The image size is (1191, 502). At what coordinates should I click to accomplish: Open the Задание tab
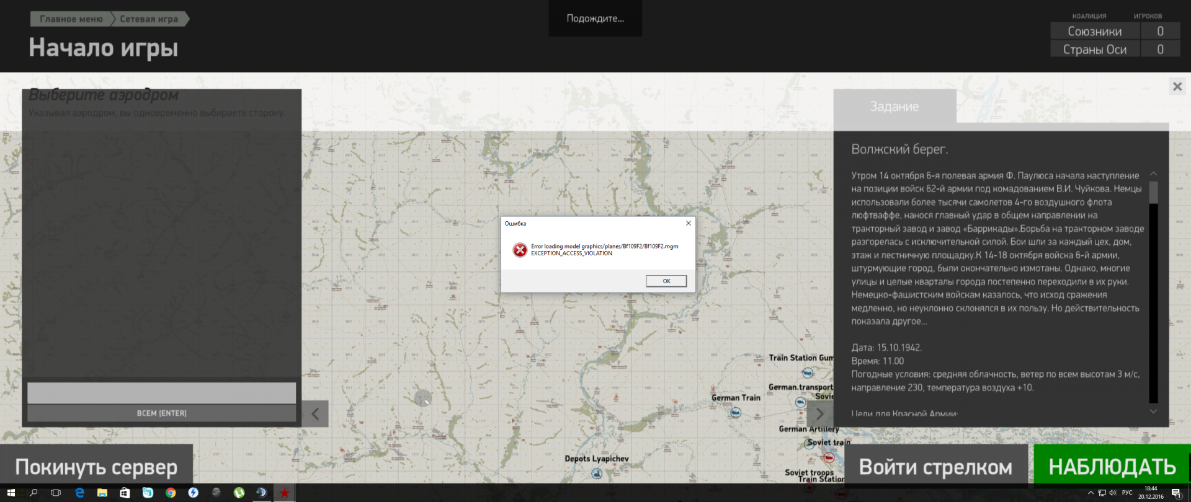pos(894,106)
